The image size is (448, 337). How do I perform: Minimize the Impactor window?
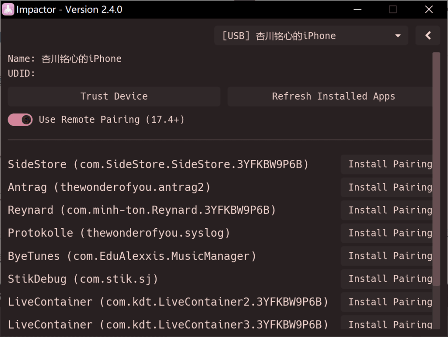pyautogui.click(x=357, y=10)
